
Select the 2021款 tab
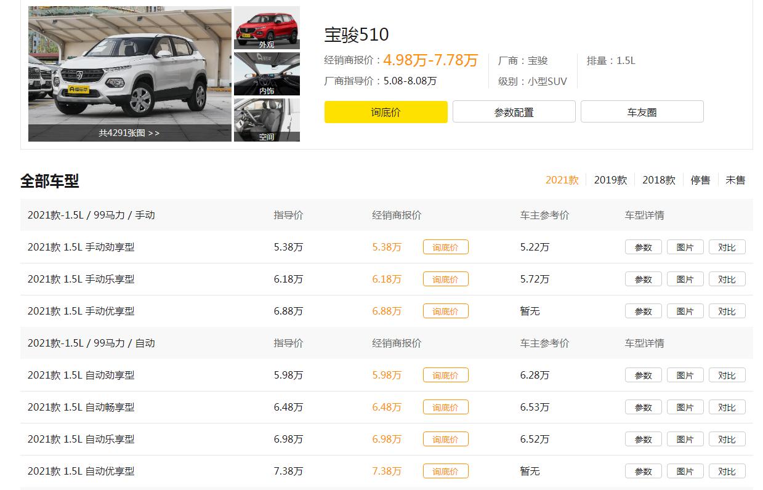pos(562,180)
